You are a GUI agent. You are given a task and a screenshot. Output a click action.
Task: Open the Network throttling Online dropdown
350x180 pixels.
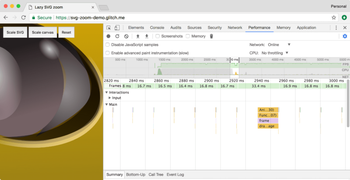point(279,45)
